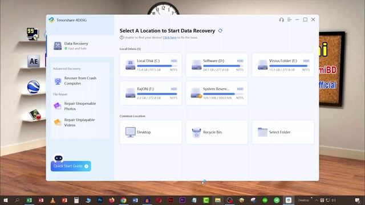Click the Local Disk (C:) drive icon
The width and height of the screenshot is (365, 205).
coord(131,65)
